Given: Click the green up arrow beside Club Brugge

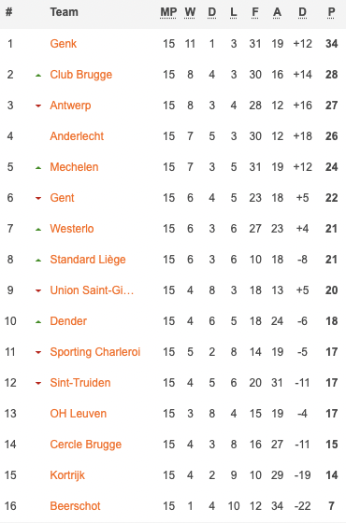Looking at the screenshot, I should click(38, 76).
